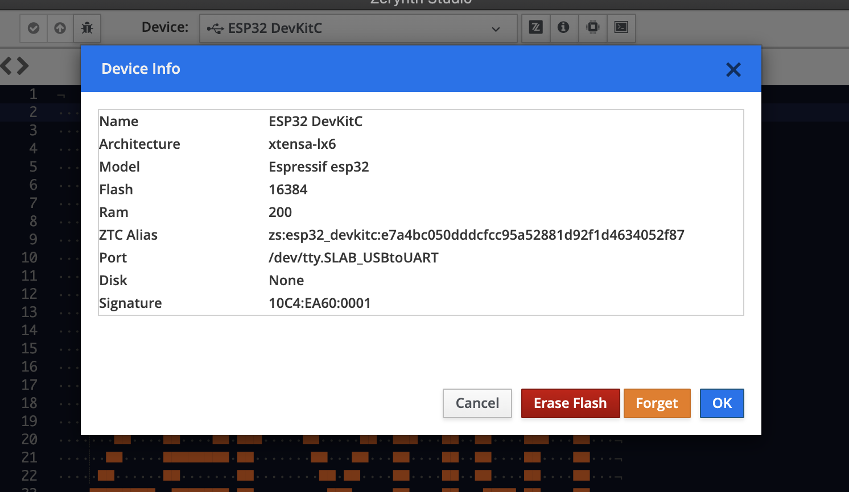Screen dimensions: 849x492
Task: Click the flash value 16384
Action: (288, 190)
